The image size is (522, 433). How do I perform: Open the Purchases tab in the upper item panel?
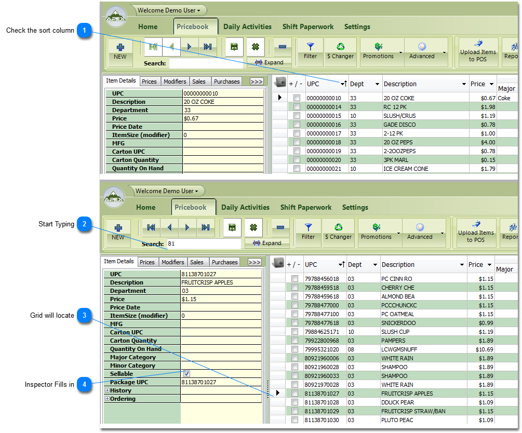pyautogui.click(x=227, y=82)
